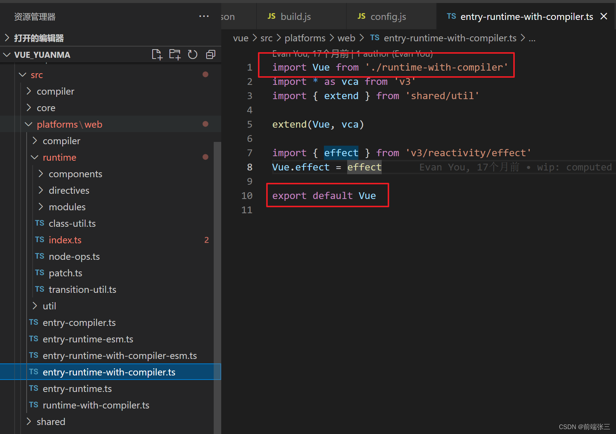
Task: Switch to the build.js tab
Action: 301,16
